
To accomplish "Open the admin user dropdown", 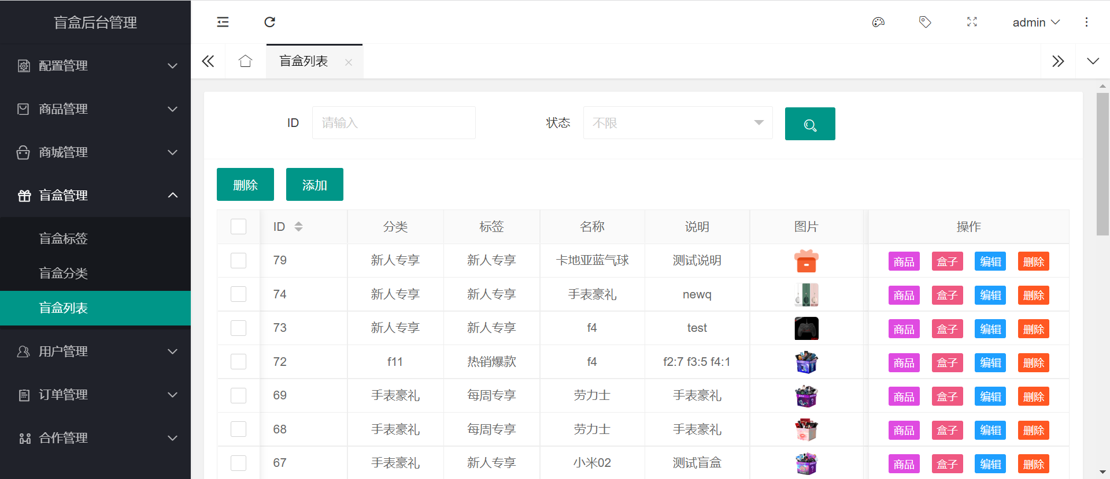I will click(1036, 22).
